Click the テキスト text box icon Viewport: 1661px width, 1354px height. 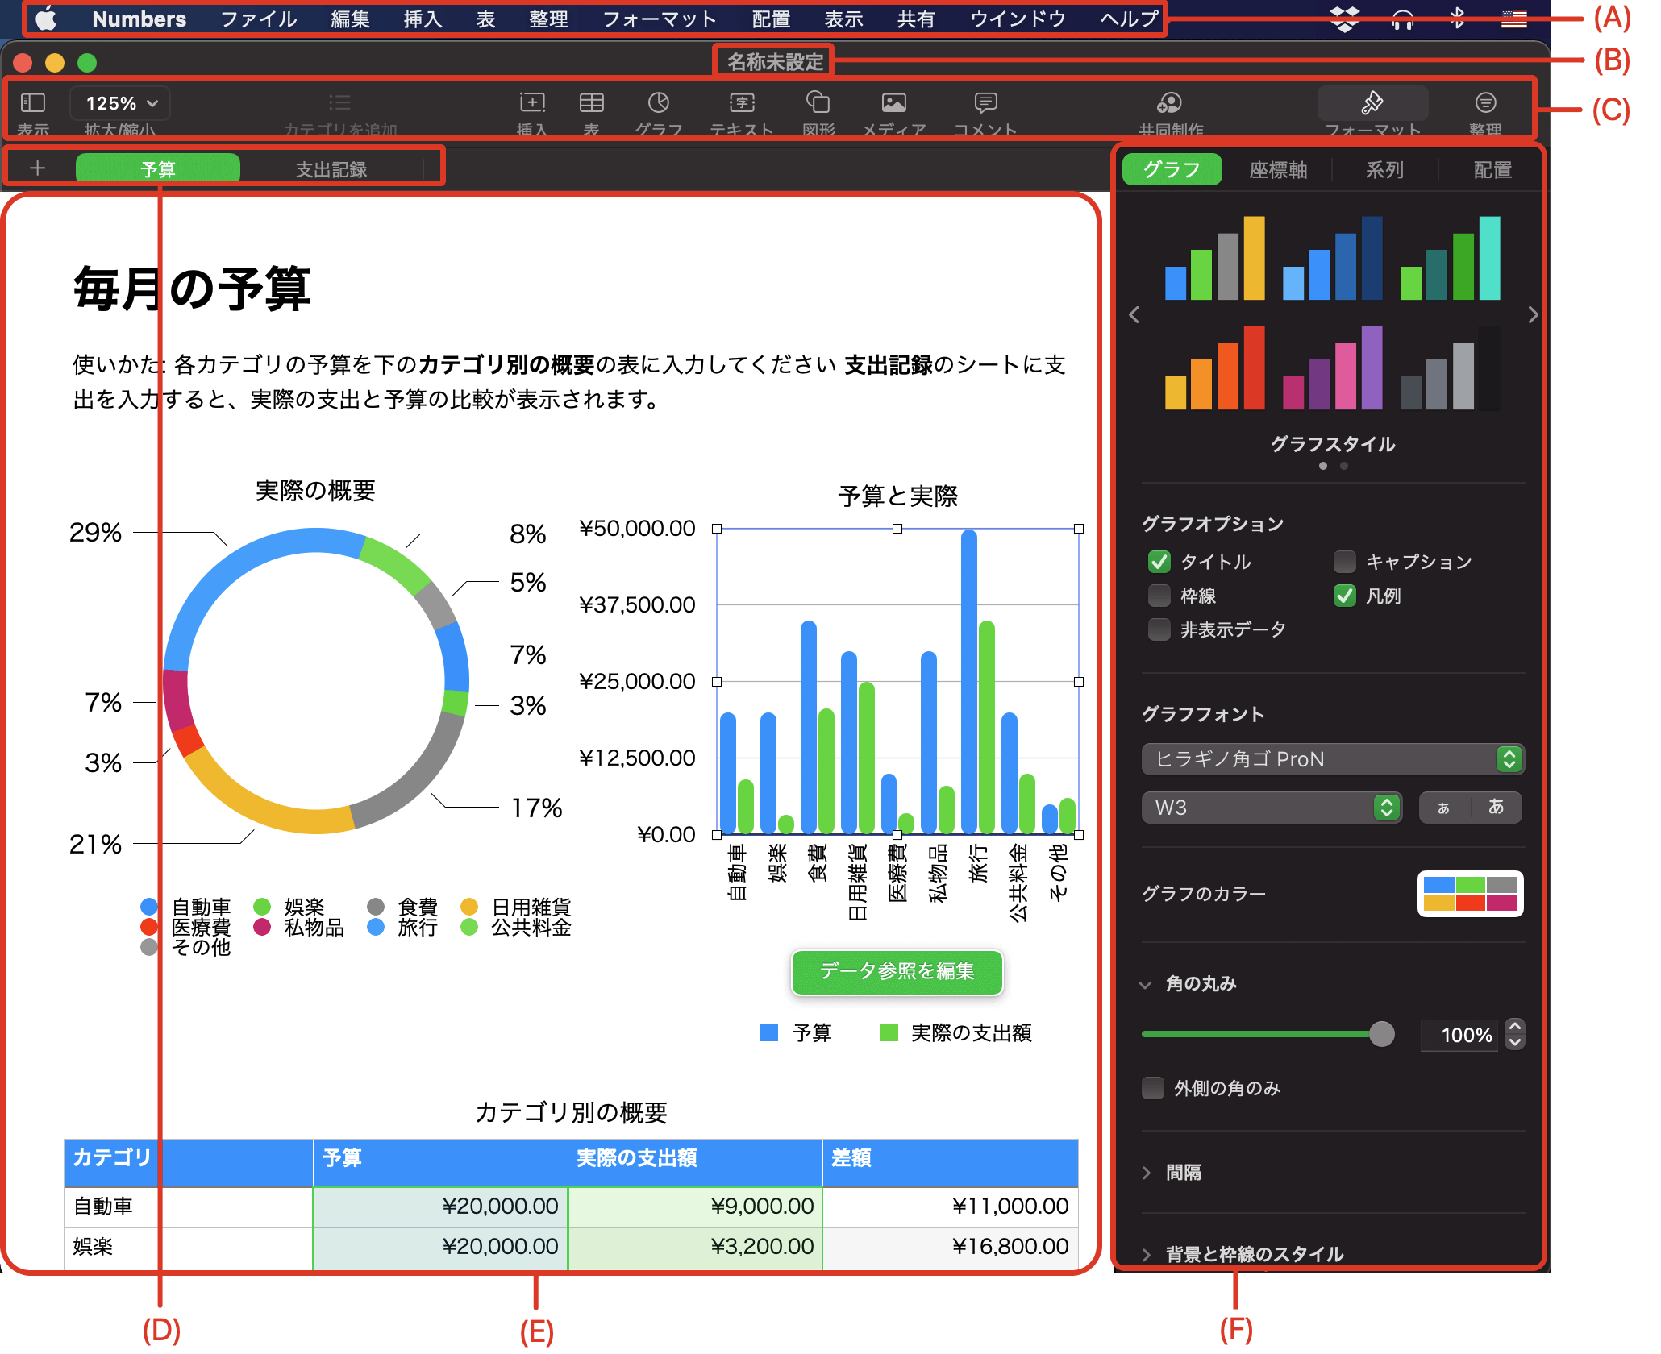pyautogui.click(x=742, y=102)
